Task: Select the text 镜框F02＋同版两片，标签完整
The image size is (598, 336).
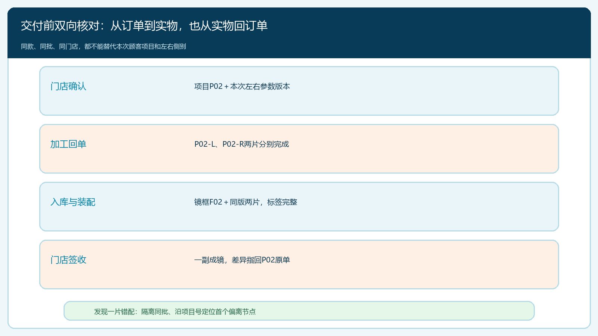Action: [246, 202]
